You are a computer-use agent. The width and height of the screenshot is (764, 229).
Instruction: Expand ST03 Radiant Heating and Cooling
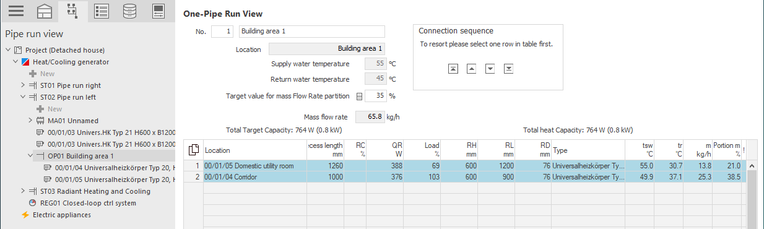pyautogui.click(x=23, y=191)
